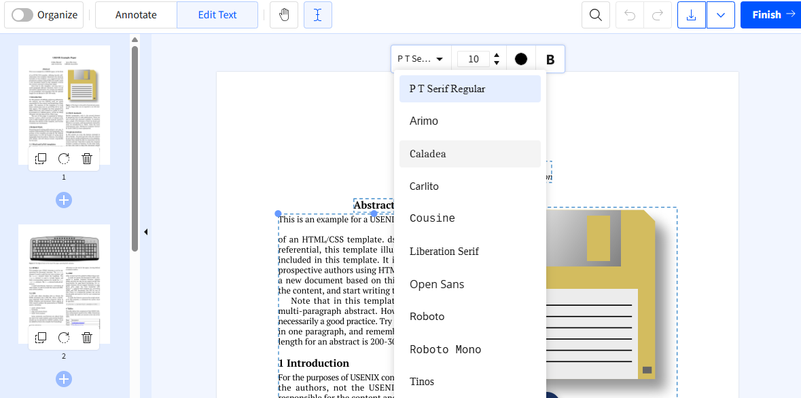Select the hand pan tool
The height and width of the screenshot is (398, 801).
[283, 14]
